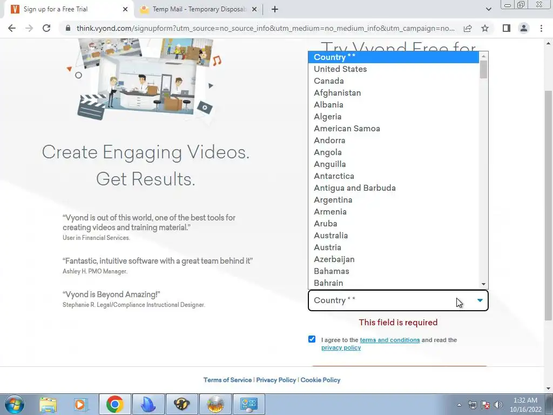Open the privacy policy link in agreement

341,347
